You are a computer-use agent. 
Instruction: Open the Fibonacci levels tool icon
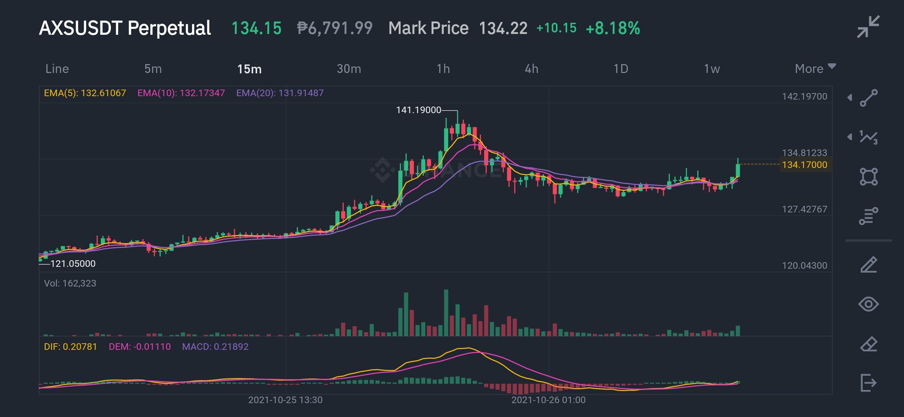pyautogui.click(x=868, y=216)
